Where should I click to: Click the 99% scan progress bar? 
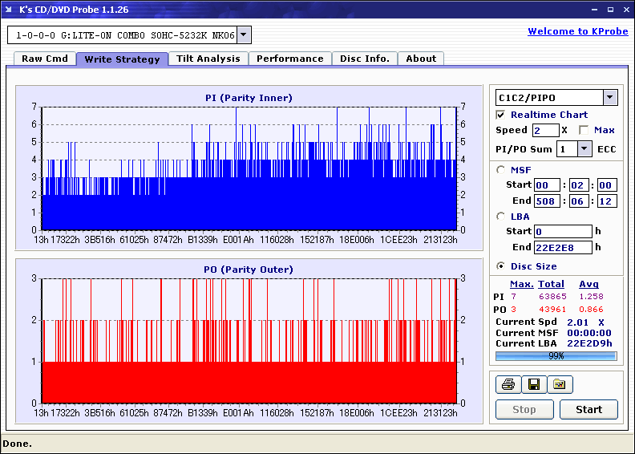[556, 355]
